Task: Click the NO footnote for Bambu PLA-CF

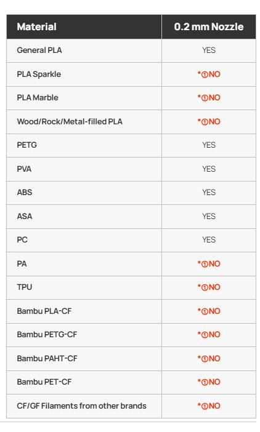Action: tap(209, 311)
